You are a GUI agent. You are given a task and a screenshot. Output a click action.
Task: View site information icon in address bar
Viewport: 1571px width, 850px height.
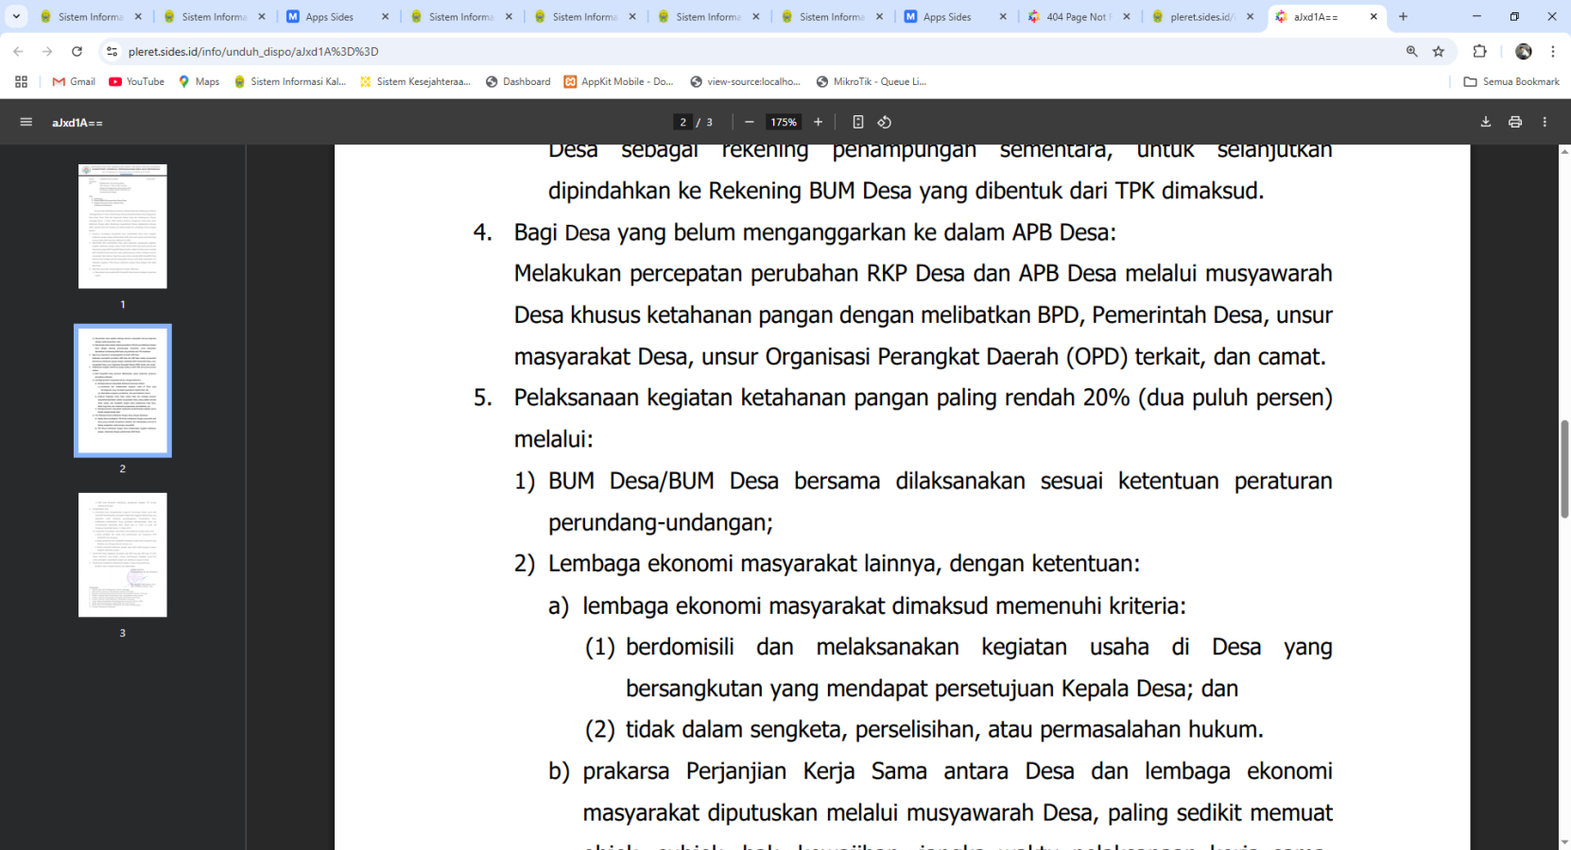click(112, 52)
